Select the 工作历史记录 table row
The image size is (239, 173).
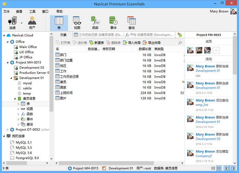tap(119, 77)
